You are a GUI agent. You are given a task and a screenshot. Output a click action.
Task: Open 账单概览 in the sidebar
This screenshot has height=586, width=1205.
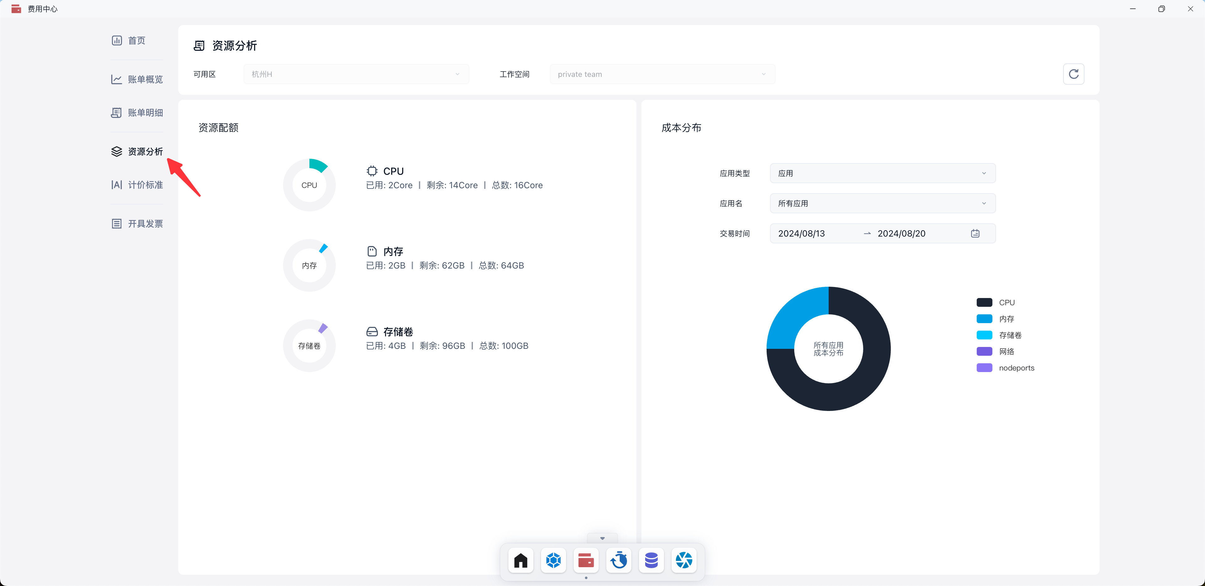[x=137, y=79]
